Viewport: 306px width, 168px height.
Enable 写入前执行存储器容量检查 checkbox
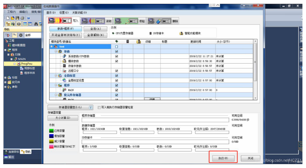pyautogui.click(x=99, y=107)
